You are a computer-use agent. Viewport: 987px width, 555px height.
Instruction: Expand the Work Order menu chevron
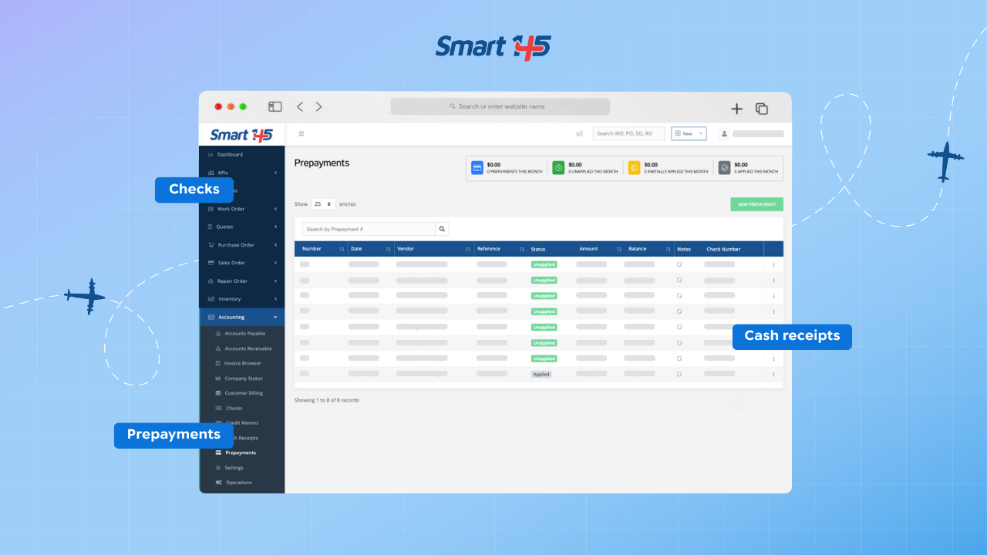click(x=275, y=209)
